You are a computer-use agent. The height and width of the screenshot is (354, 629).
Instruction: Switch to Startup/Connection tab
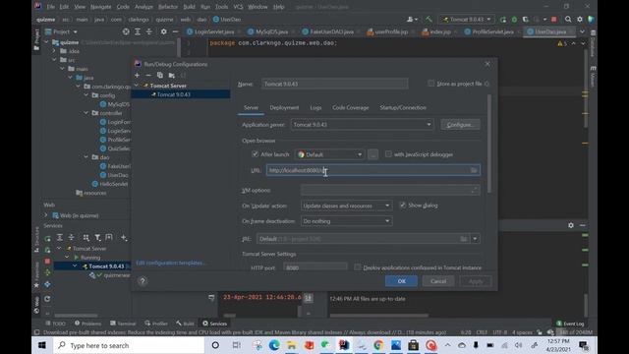tap(403, 107)
